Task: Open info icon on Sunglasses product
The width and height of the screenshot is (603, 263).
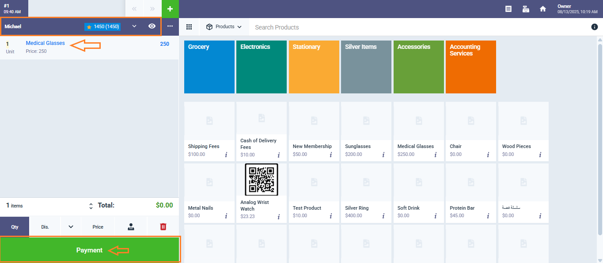Action: coord(383,155)
